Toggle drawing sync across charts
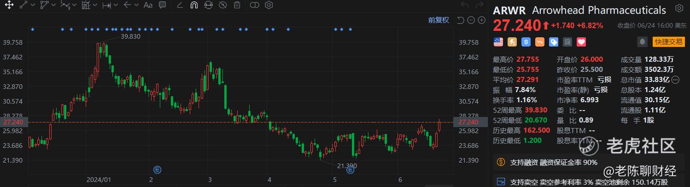 pos(208,6)
